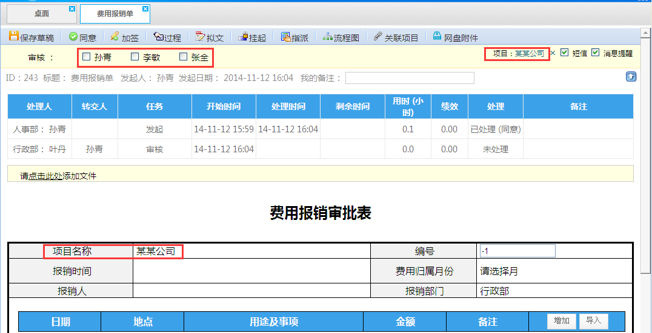Click the 金额 column header
652x333 pixels.
point(405,322)
